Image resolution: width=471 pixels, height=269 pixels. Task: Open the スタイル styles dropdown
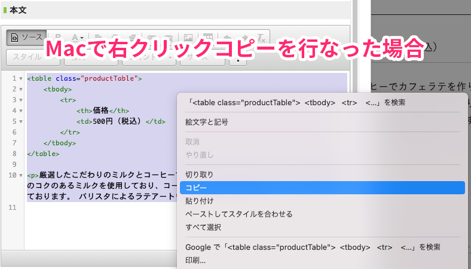[31, 58]
